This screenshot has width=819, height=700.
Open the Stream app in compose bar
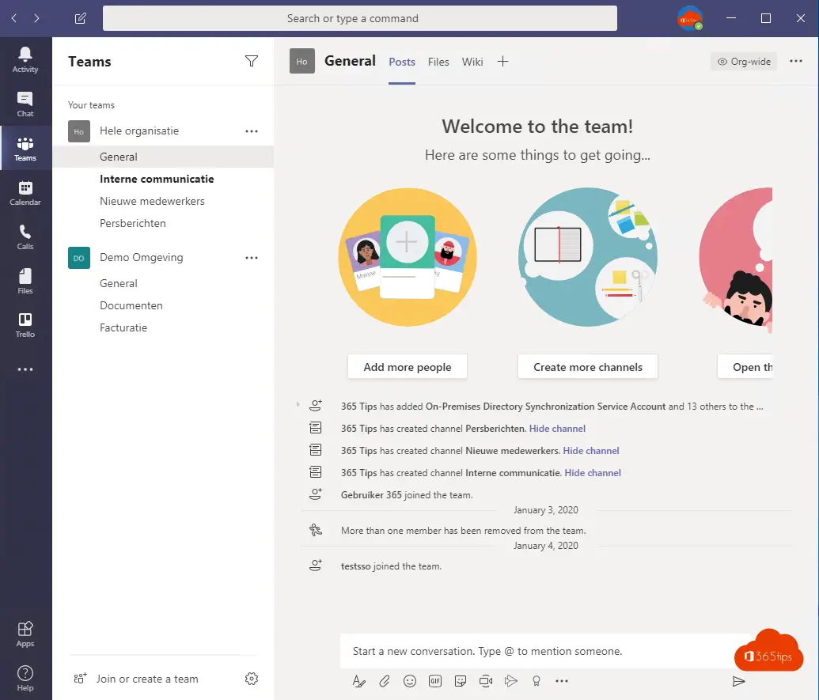pos(511,681)
